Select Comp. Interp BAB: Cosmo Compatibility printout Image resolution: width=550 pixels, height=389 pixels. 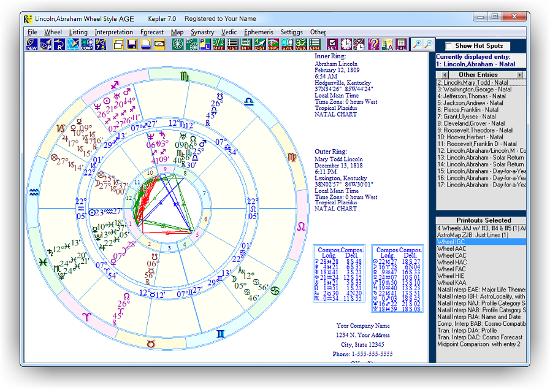click(481, 324)
